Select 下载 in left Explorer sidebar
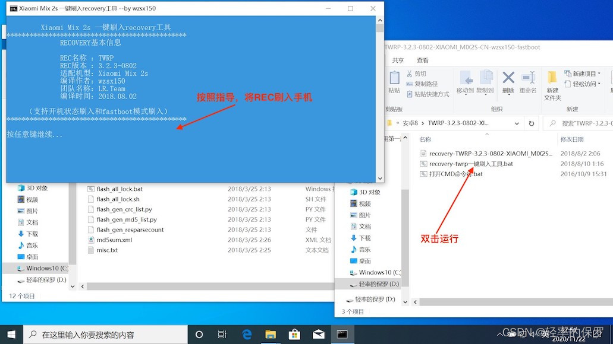613x344 pixels. [28, 234]
